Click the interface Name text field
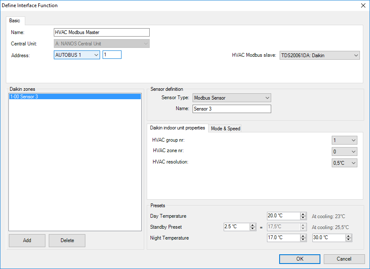Viewport: 370px width, 269px height. (x=101, y=32)
